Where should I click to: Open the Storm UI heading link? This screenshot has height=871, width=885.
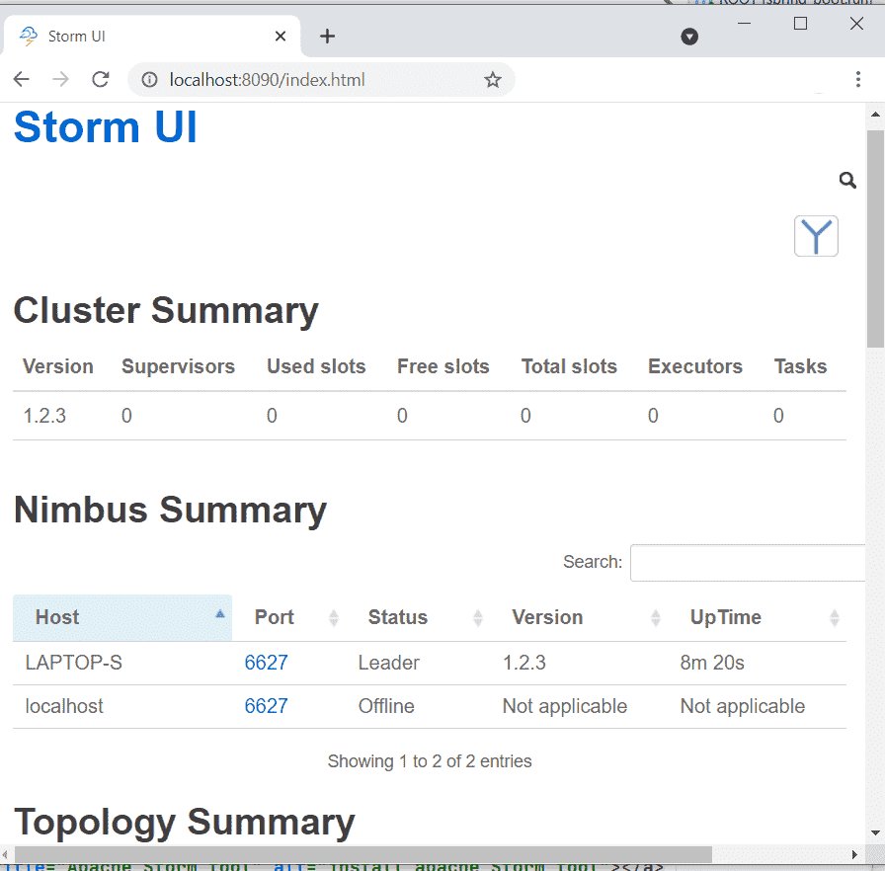coord(106,127)
